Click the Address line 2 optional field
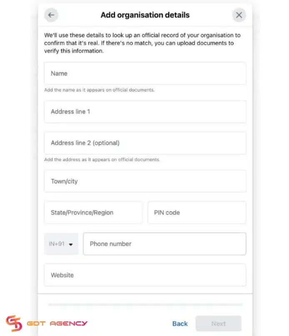 pos(145,143)
